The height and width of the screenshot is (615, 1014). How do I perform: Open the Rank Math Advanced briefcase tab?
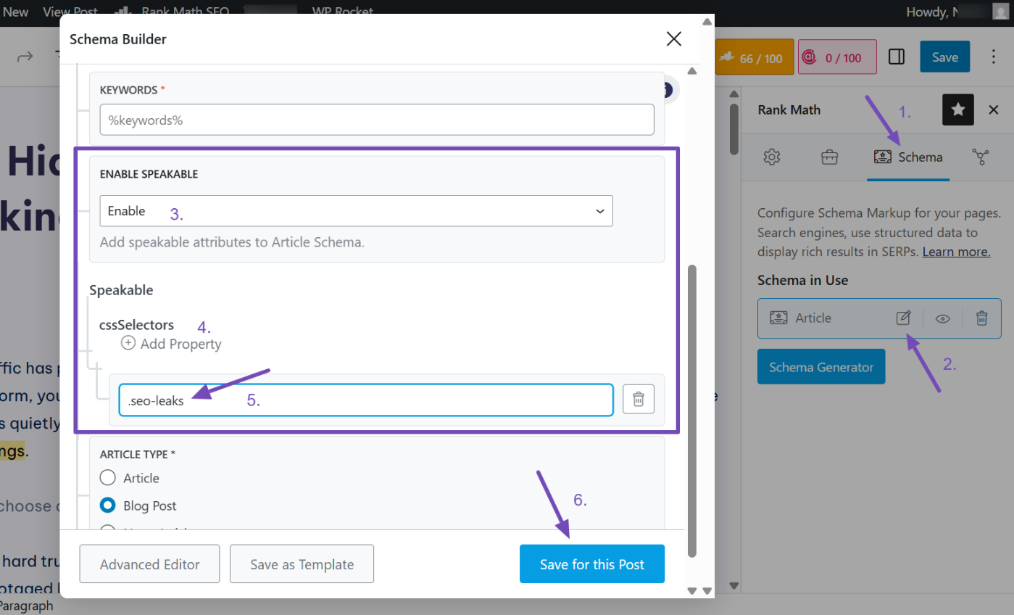(x=829, y=157)
